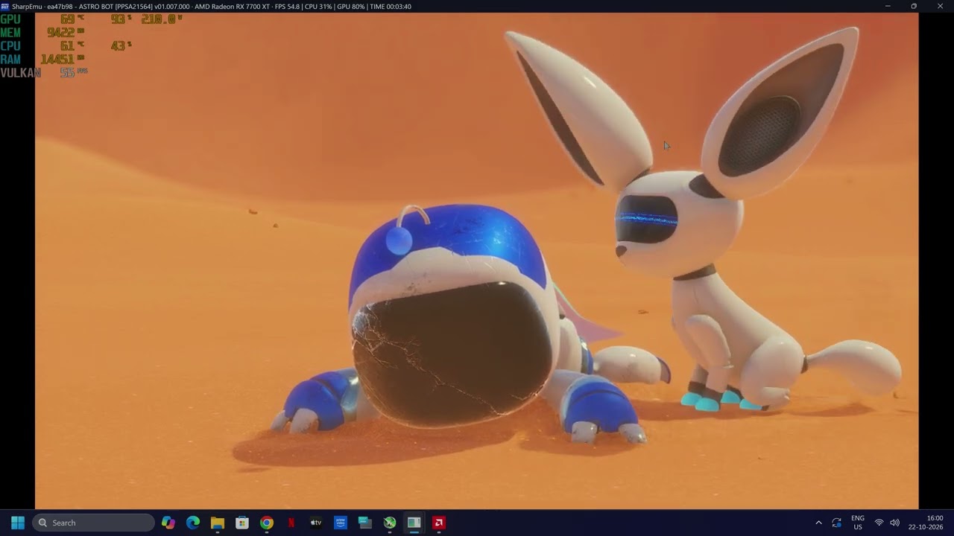Screen dimensions: 954x536
Task: Click the RAM usage overlay line
Action: tap(42, 59)
